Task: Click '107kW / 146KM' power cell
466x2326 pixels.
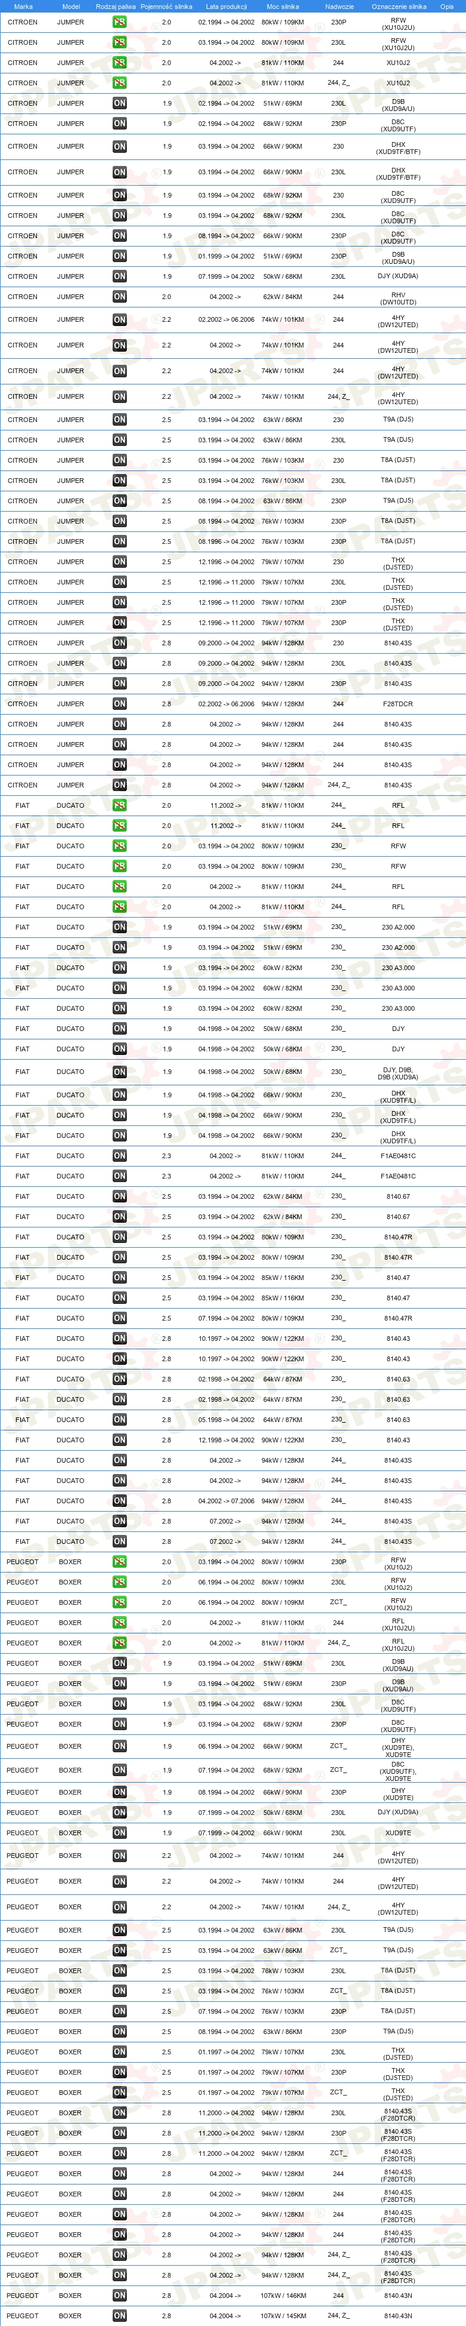Action: pos(282,2296)
